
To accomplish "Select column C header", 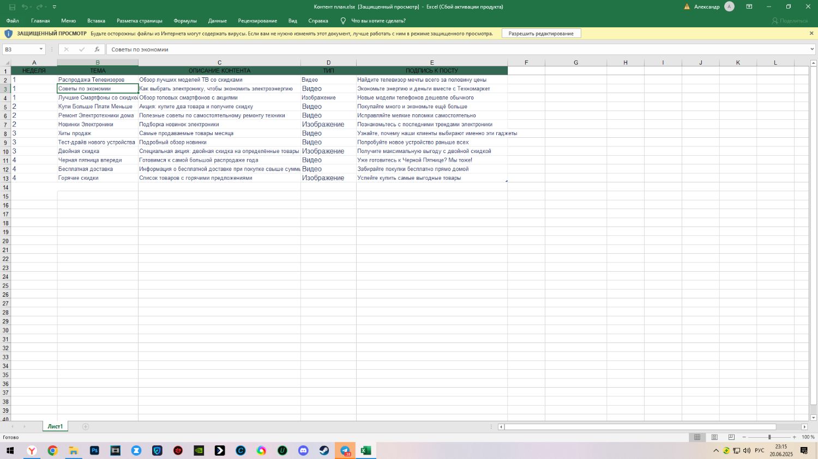I will click(x=219, y=63).
